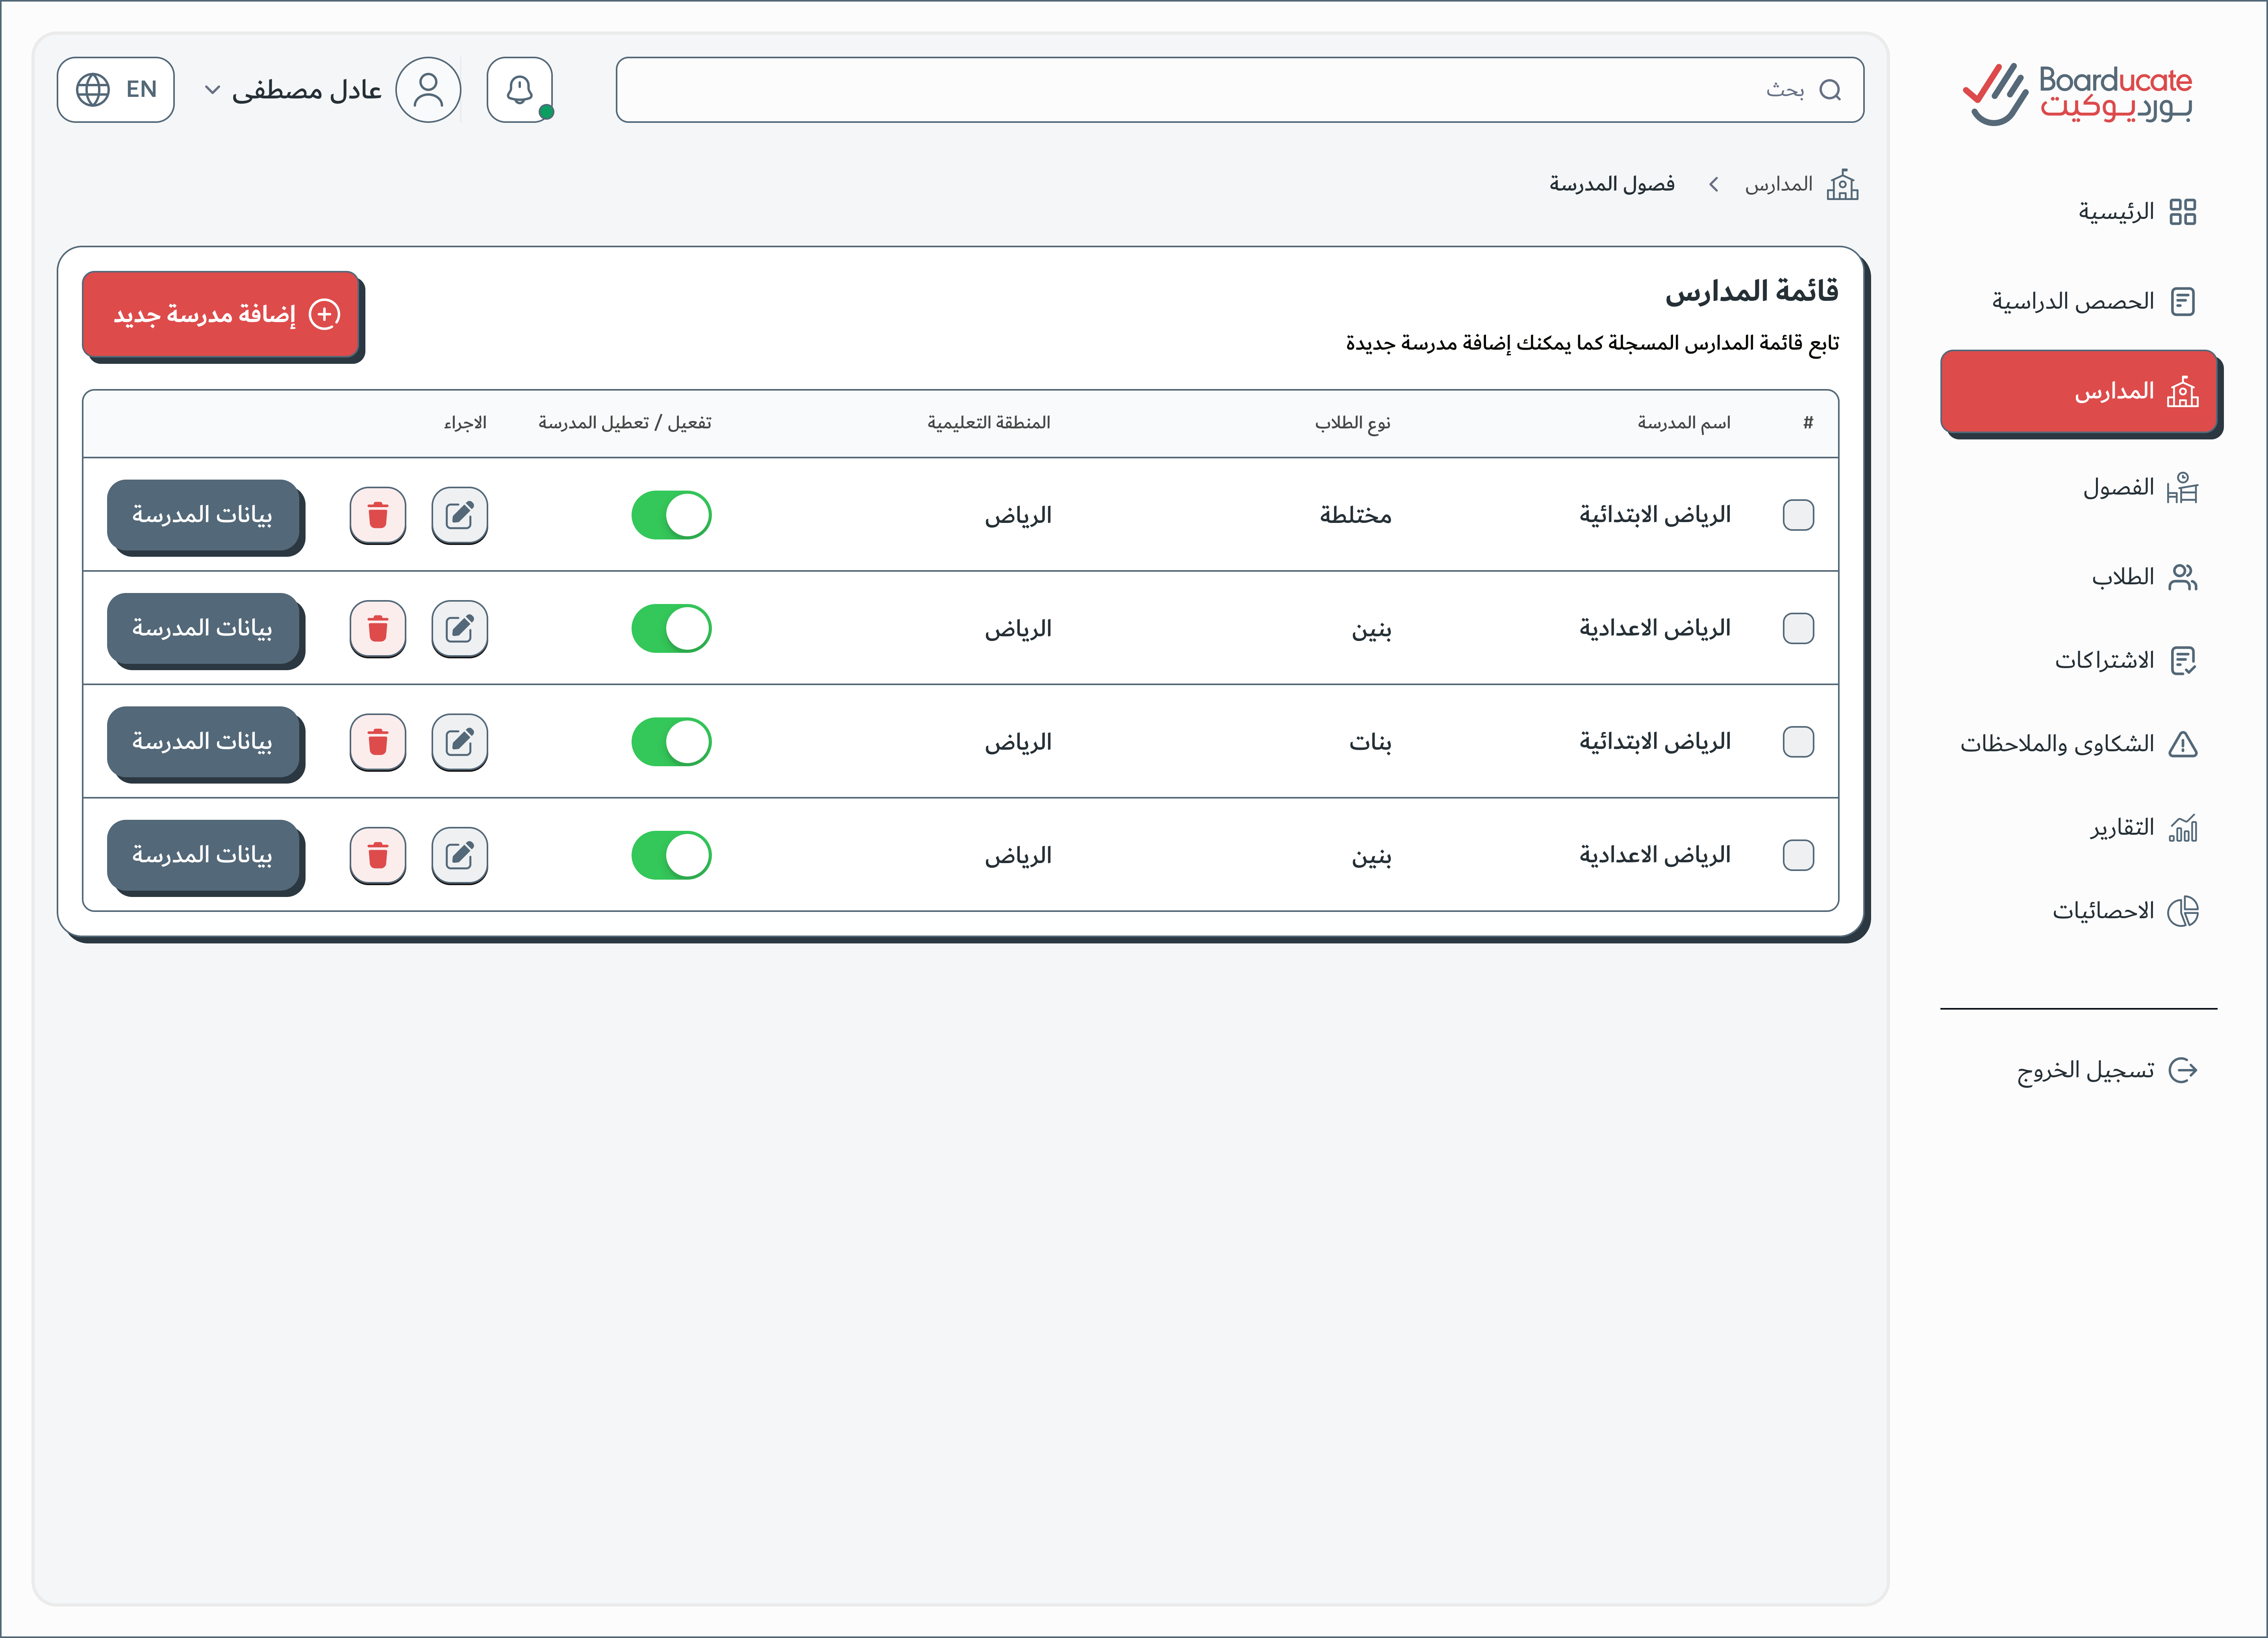Click the تفعيل / تعطيل المدرسة column header

coord(625,423)
